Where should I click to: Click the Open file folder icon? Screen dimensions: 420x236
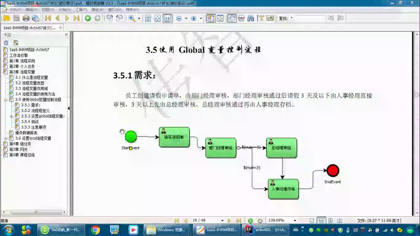pos(7,18)
